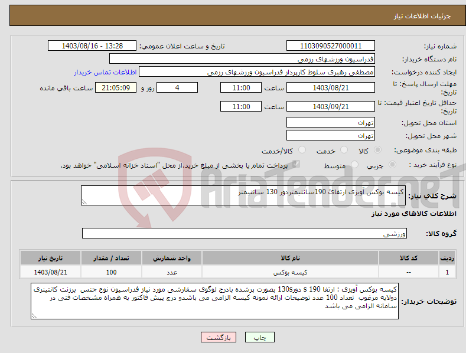Click the delivery city field تهران
The height and width of the screenshot is (353, 466).
tap(331, 136)
